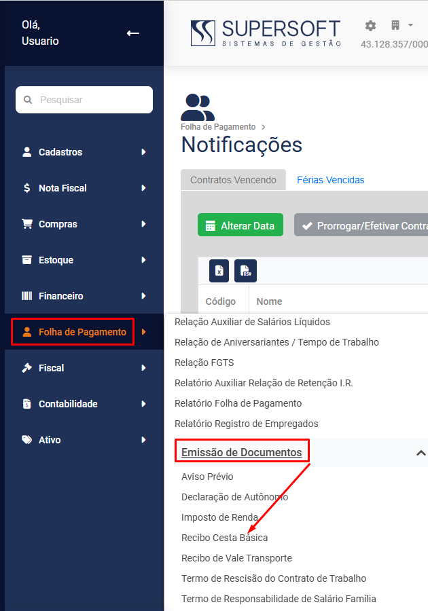The image size is (428, 611).
Task: Click the search magnifier icon
Action: (x=28, y=100)
